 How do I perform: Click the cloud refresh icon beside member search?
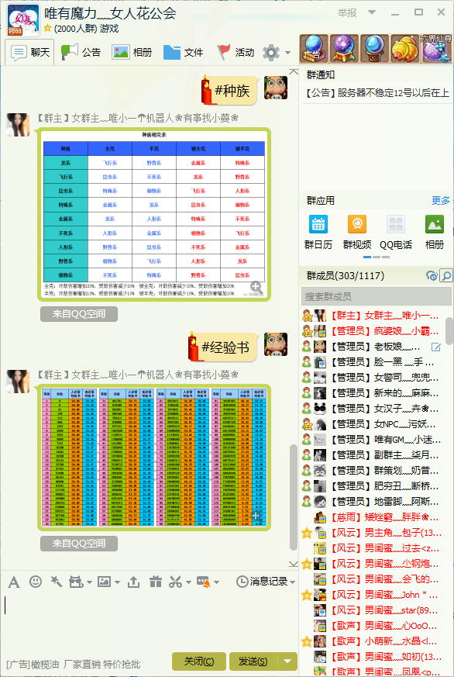(432, 275)
